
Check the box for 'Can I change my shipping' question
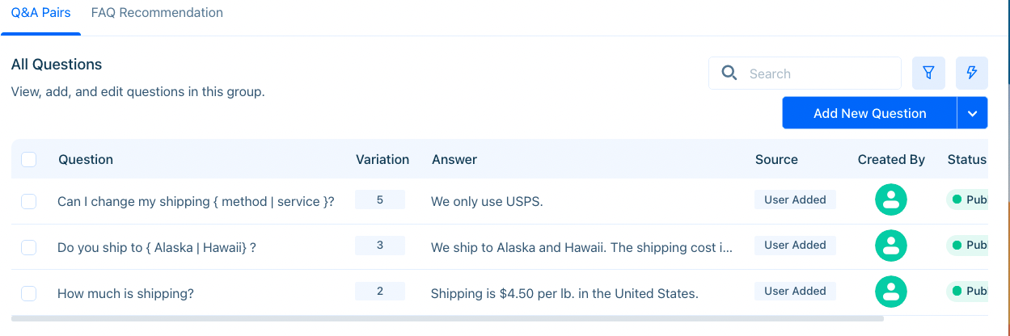tap(29, 201)
